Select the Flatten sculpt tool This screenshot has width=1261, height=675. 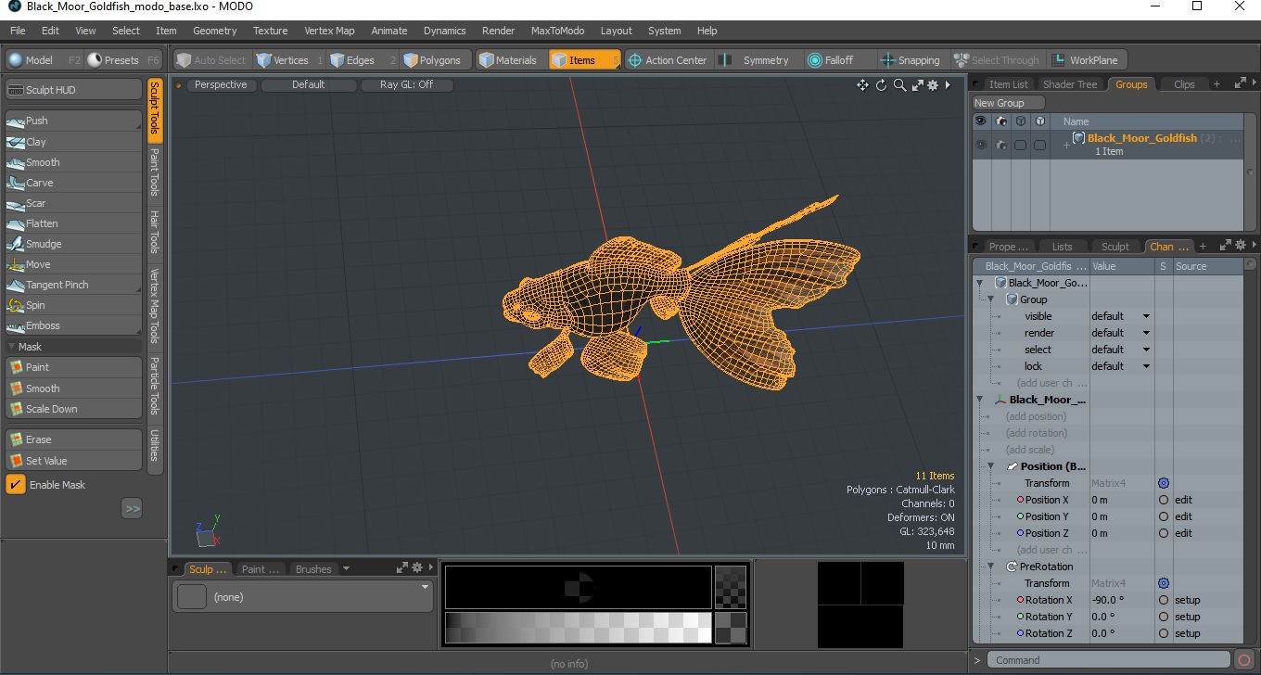tap(73, 223)
